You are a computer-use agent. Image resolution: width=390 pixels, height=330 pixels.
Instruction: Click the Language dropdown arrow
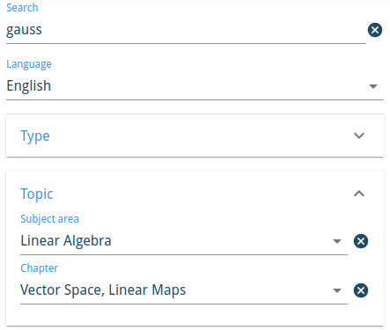click(373, 86)
